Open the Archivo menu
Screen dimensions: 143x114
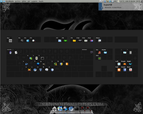(18, 1)
